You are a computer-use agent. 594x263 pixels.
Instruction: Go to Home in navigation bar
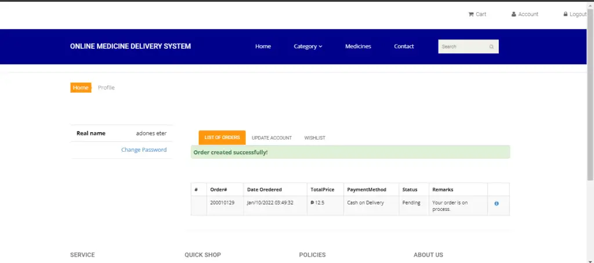pyautogui.click(x=263, y=46)
